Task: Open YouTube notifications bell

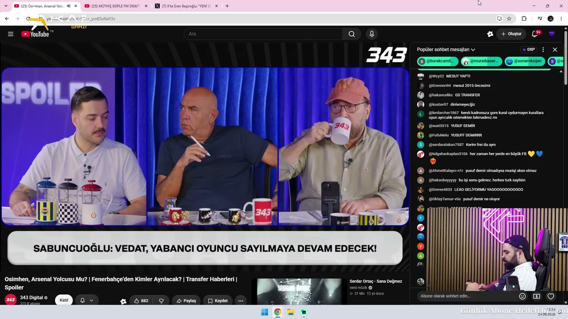Action: (x=535, y=34)
